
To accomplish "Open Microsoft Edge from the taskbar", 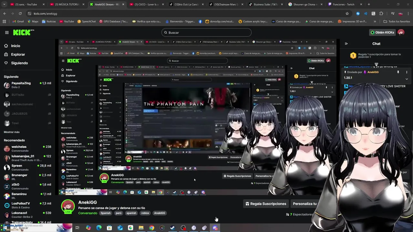I will (x=99, y=228).
